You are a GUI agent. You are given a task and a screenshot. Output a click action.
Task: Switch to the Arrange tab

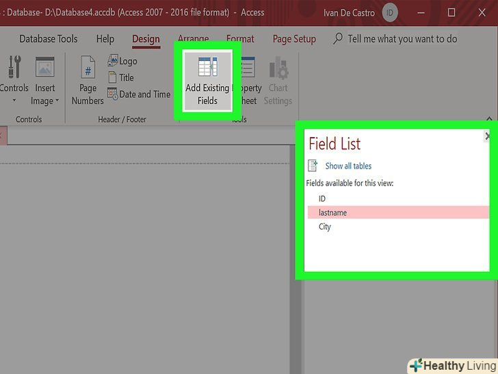click(x=193, y=38)
